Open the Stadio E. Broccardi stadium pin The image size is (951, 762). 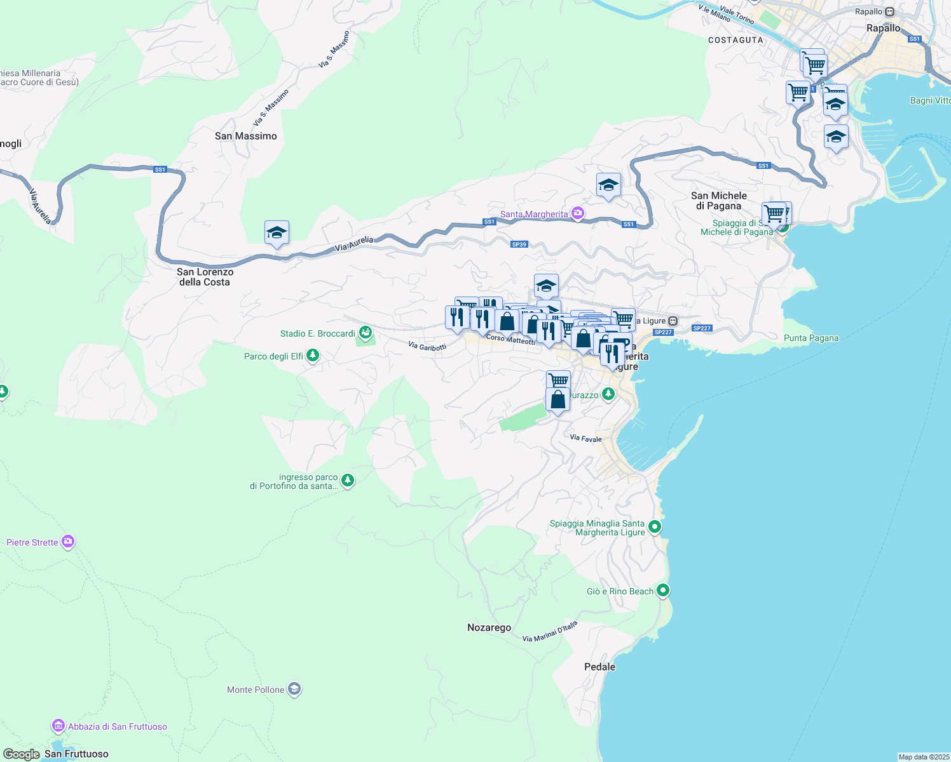[x=365, y=333]
